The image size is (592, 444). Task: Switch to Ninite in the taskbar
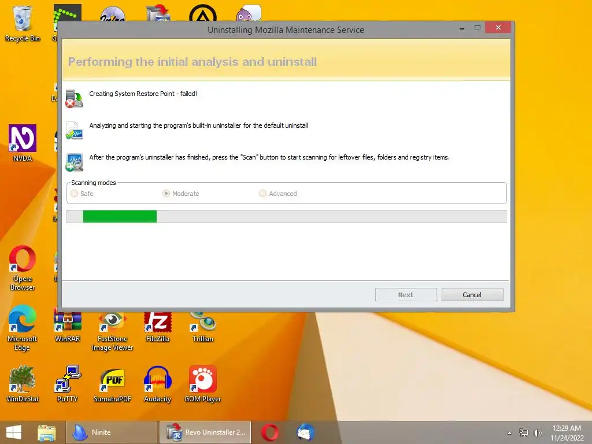112,432
